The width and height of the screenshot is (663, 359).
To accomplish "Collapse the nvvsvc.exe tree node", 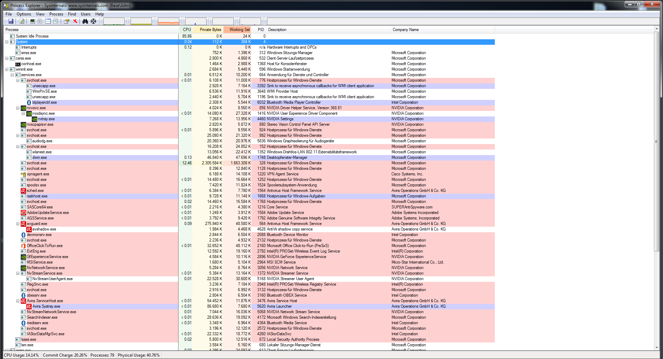I will click(18, 108).
